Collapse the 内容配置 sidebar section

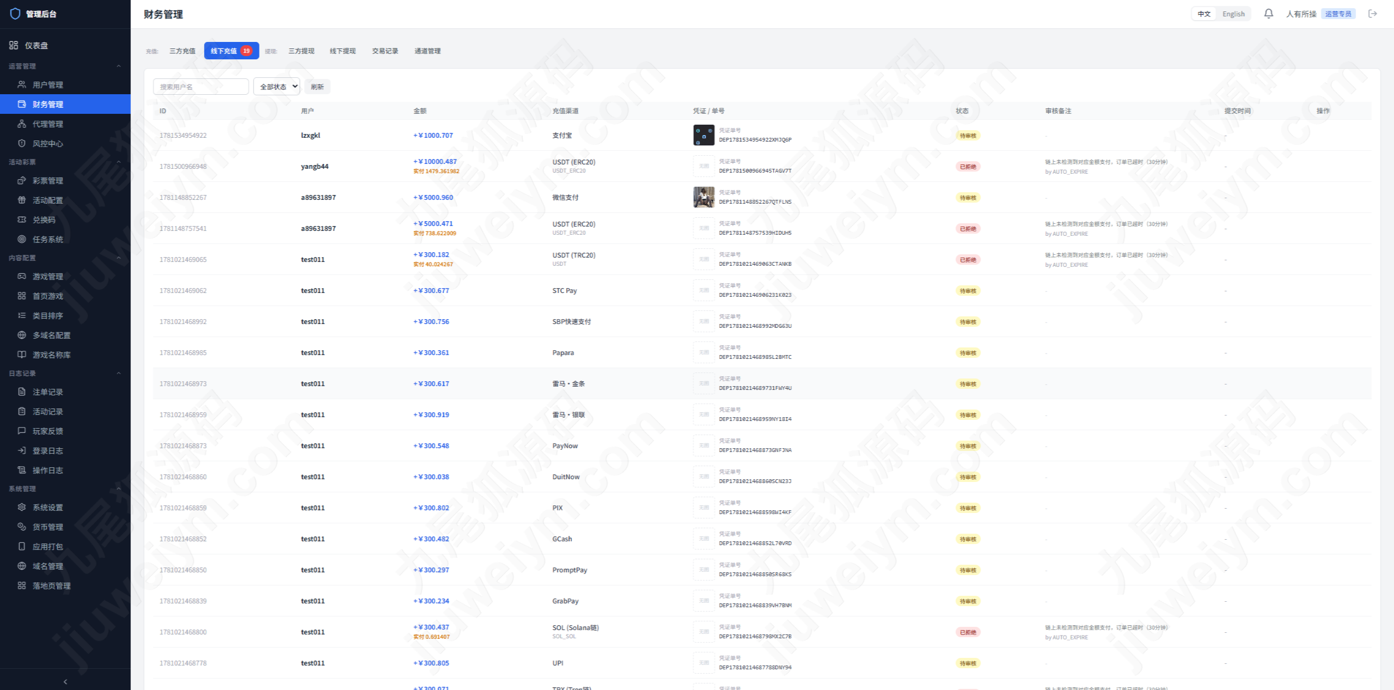(119, 258)
